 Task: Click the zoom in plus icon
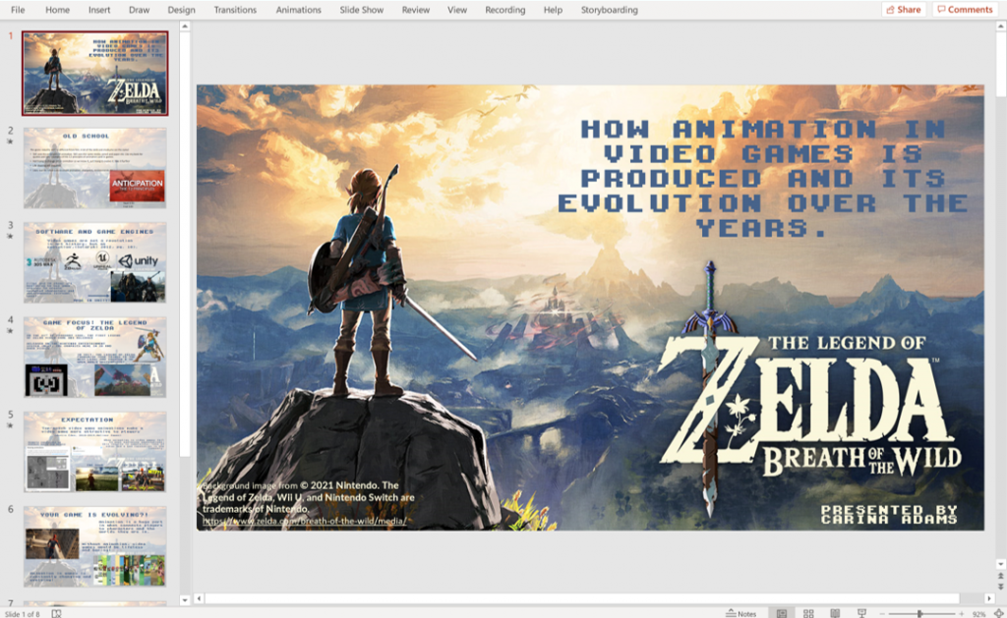point(962,614)
